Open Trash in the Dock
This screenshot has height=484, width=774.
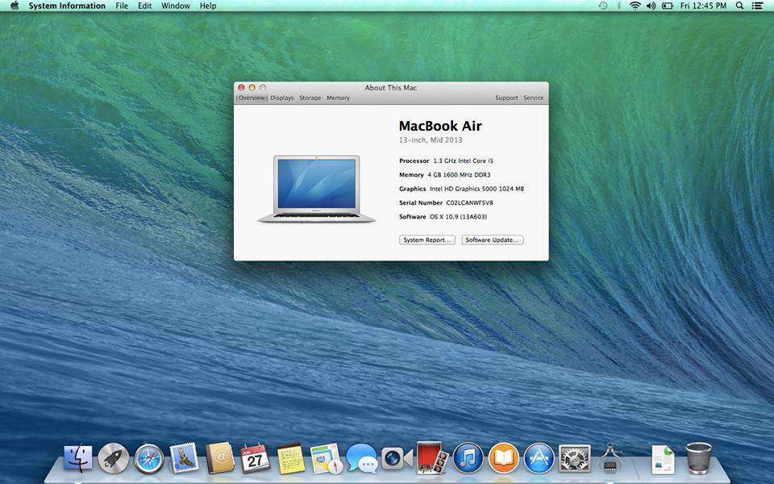click(x=699, y=458)
